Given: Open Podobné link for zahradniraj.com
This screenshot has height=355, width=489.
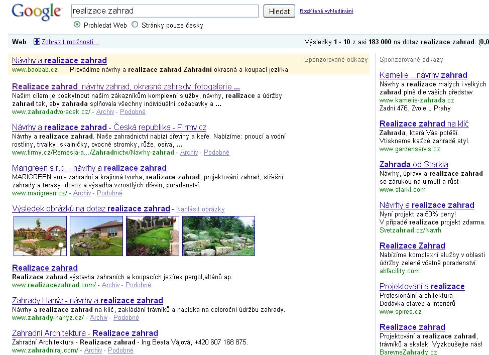Looking at the screenshot, I should point(120,350).
